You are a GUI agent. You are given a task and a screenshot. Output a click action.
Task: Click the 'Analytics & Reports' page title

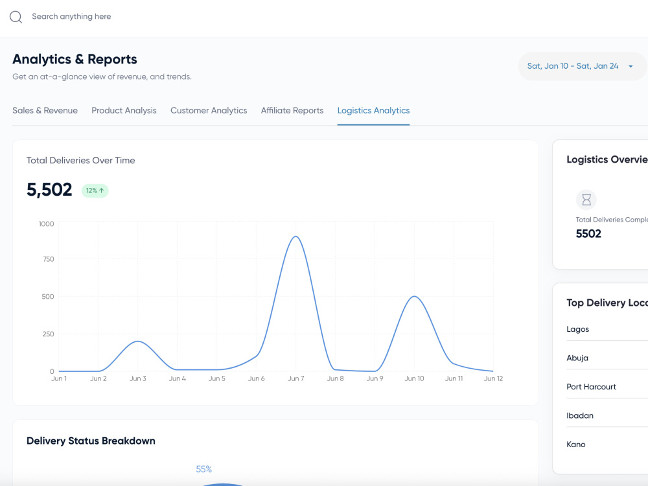point(75,59)
